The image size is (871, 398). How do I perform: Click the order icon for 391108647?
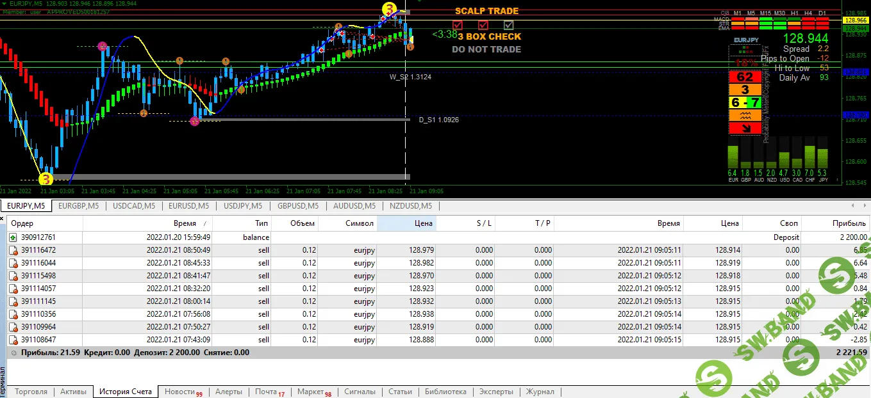pyautogui.click(x=12, y=340)
